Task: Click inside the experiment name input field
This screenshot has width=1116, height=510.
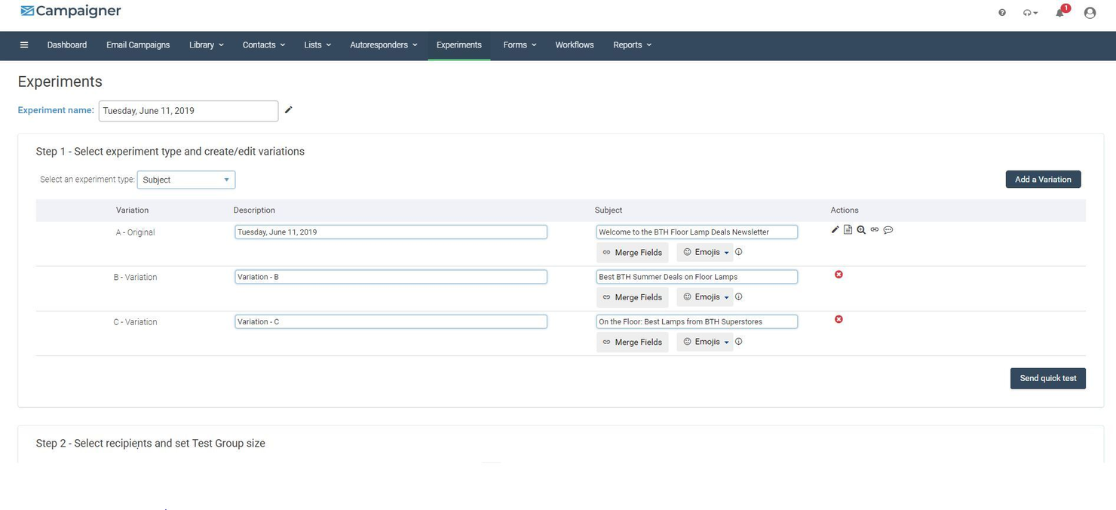Action: 187,111
